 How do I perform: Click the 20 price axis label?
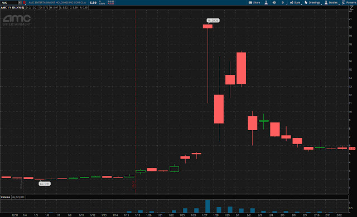tap(350, 27)
